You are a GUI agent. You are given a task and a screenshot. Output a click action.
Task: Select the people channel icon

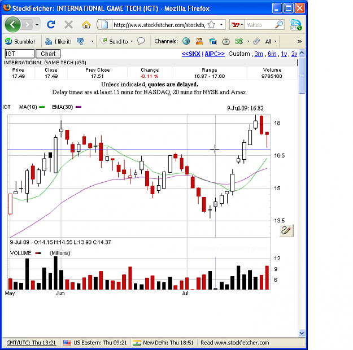coord(199,41)
